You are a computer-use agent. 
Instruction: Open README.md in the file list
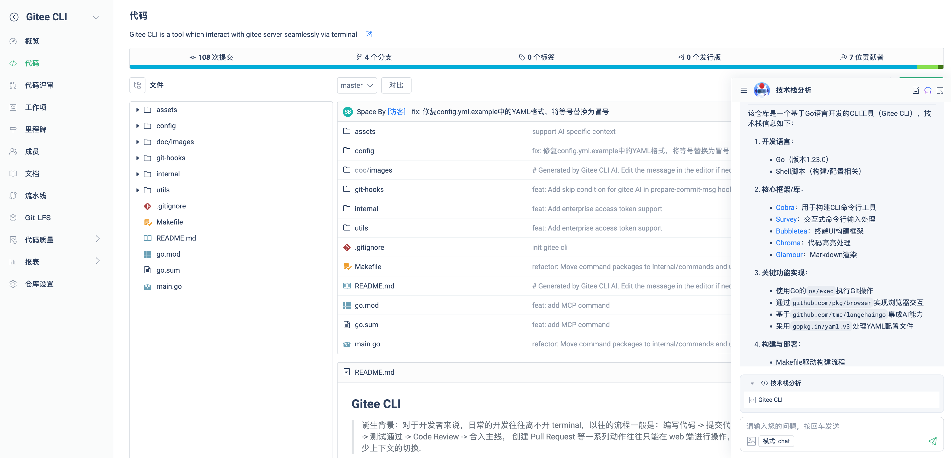(374, 286)
